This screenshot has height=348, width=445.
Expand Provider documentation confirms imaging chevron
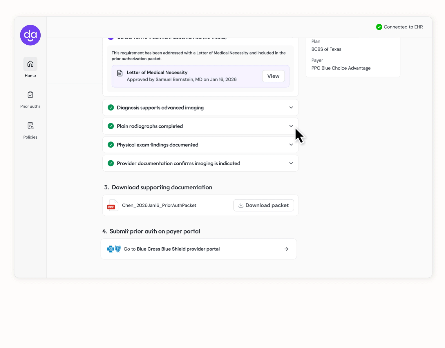tap(291, 163)
